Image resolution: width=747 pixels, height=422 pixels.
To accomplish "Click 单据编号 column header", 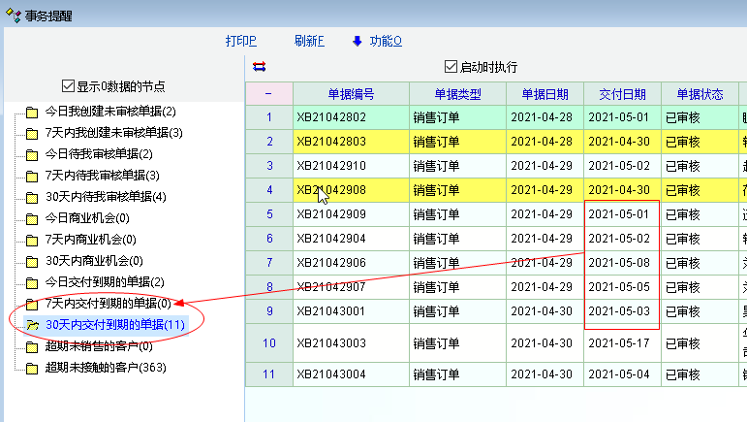I will (351, 94).
